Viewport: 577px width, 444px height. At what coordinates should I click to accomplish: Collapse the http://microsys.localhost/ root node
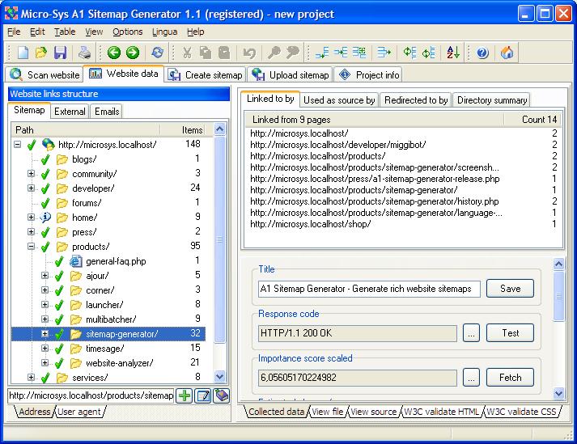17,144
